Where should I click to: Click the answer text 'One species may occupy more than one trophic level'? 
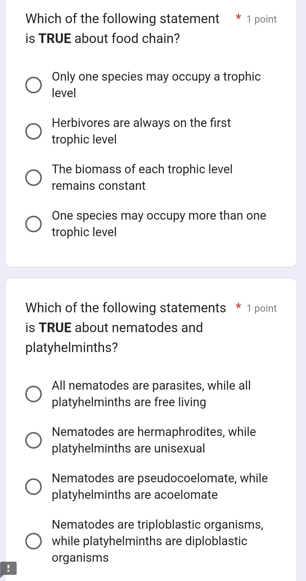click(159, 224)
